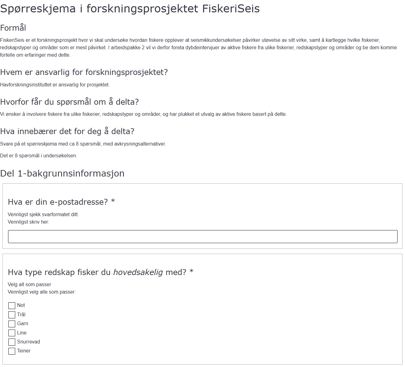Viewport: 405px width, 367px height.
Task: Click the Line text label
Action: pyautogui.click(x=22, y=333)
